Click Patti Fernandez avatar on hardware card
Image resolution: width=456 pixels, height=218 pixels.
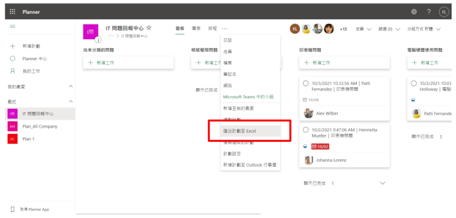[x=417, y=113]
